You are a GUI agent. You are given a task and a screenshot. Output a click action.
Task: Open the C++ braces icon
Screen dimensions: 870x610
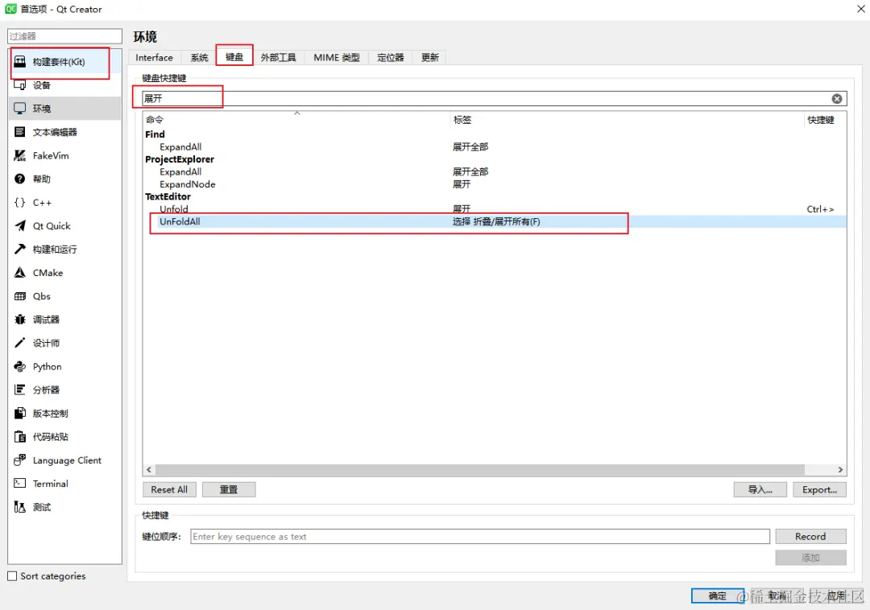click(20, 202)
